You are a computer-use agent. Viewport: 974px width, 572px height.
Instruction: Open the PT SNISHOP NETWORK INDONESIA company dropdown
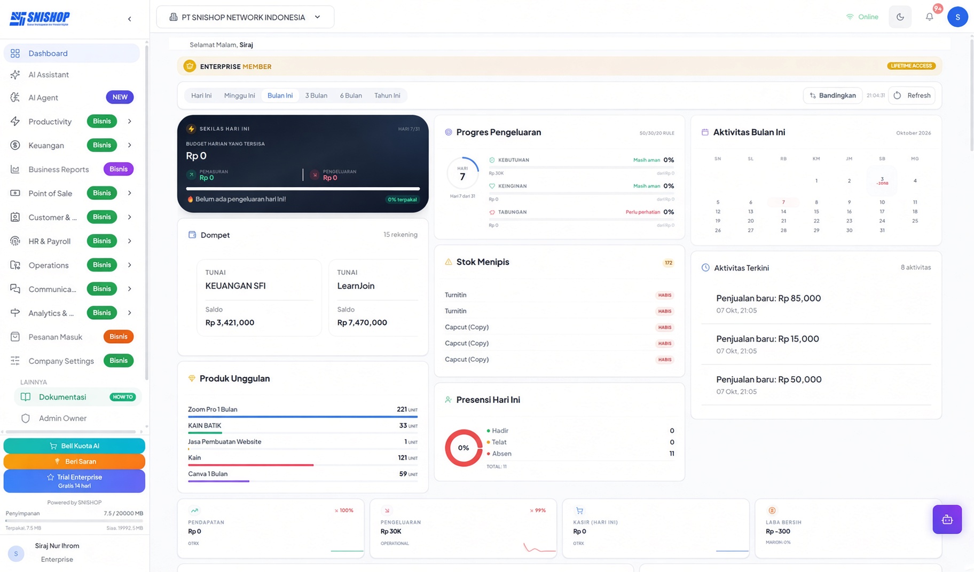click(x=245, y=17)
